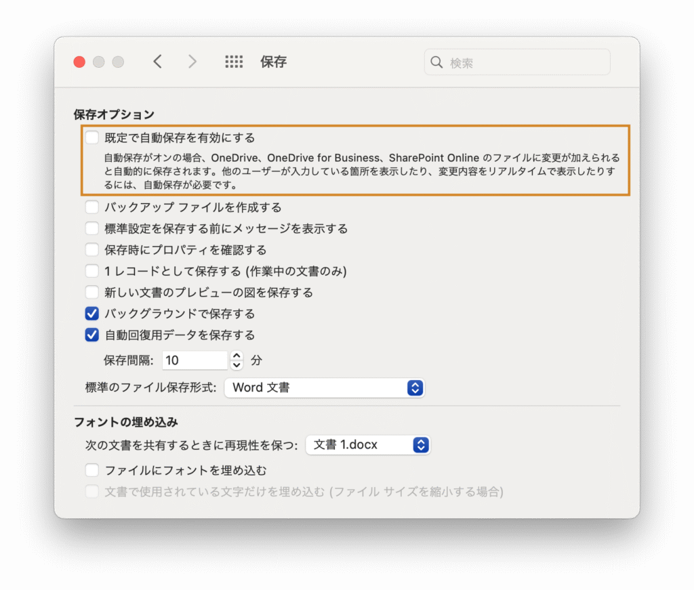The height and width of the screenshot is (590, 694).
Task: Check ファイルにフォントを埋め込む option
Action: (92, 469)
